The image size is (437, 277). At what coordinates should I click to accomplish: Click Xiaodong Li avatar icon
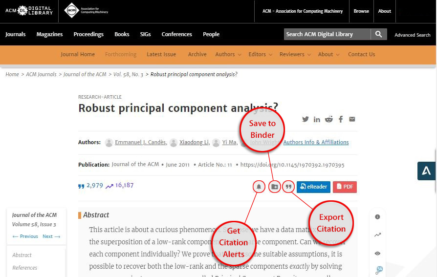[x=174, y=142]
